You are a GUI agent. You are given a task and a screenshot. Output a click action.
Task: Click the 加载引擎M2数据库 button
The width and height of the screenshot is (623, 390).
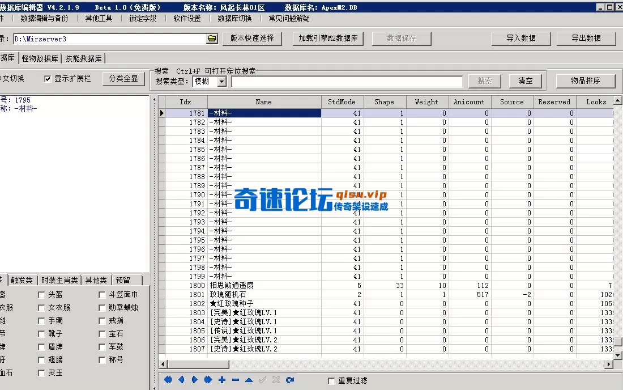click(x=327, y=38)
